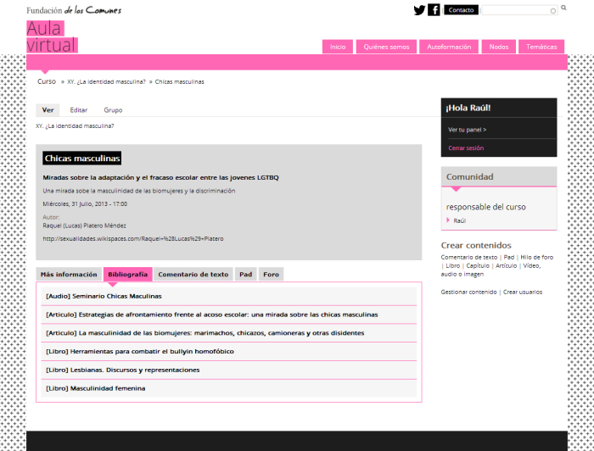Open breadcrumb XY. ¿La identidad masculina?
The width and height of the screenshot is (594, 451).
(106, 81)
